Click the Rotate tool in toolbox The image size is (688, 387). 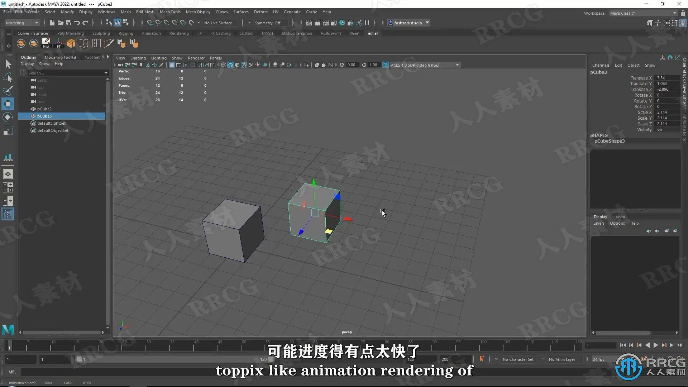(8, 117)
